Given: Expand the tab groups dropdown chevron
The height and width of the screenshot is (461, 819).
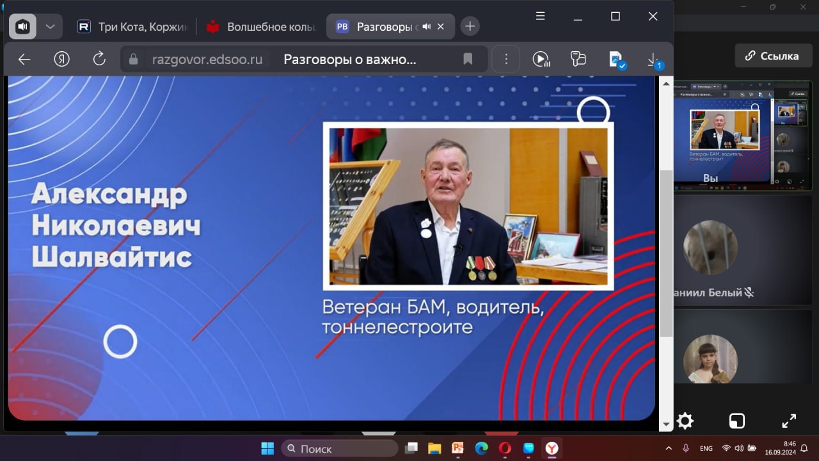Looking at the screenshot, I should tap(50, 26).
